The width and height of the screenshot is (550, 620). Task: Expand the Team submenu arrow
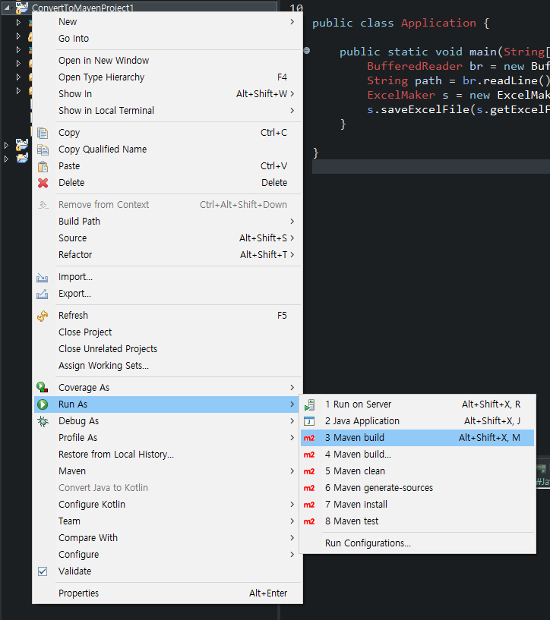coord(292,521)
